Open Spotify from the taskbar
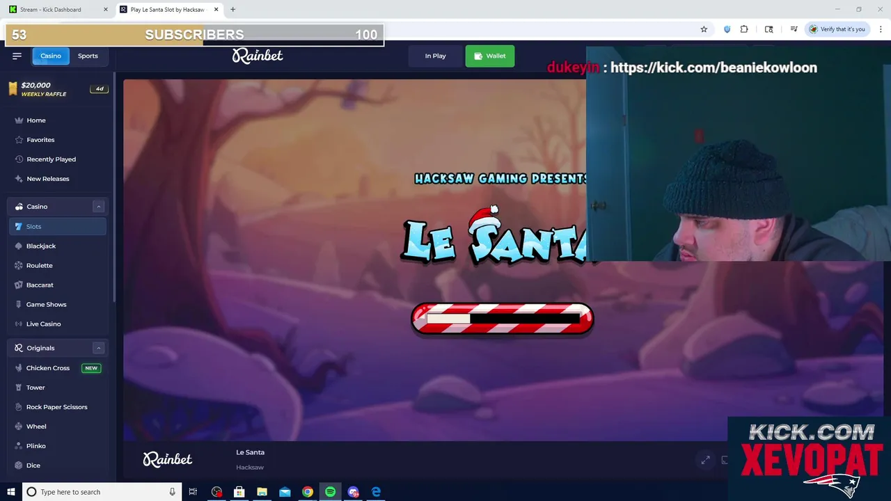 coord(330,492)
